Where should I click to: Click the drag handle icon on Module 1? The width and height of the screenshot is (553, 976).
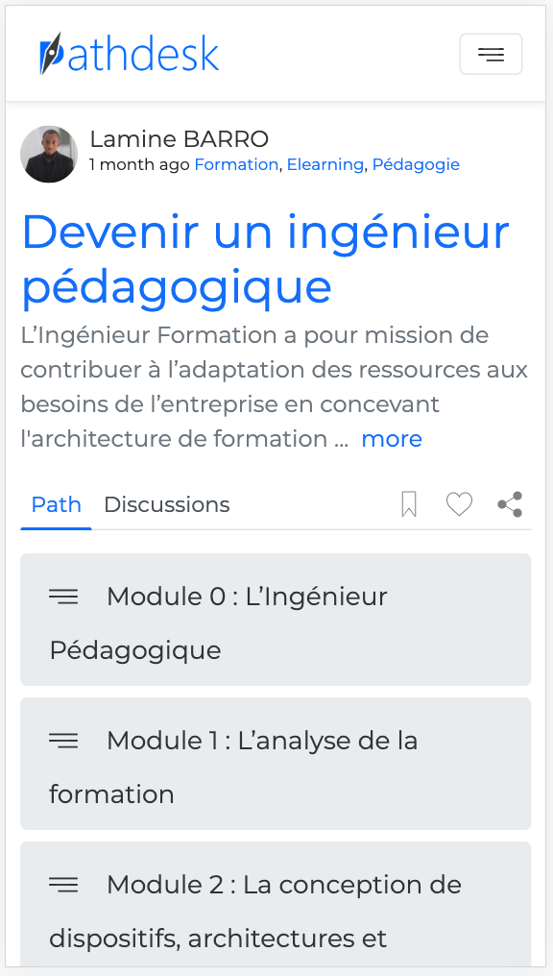click(63, 741)
